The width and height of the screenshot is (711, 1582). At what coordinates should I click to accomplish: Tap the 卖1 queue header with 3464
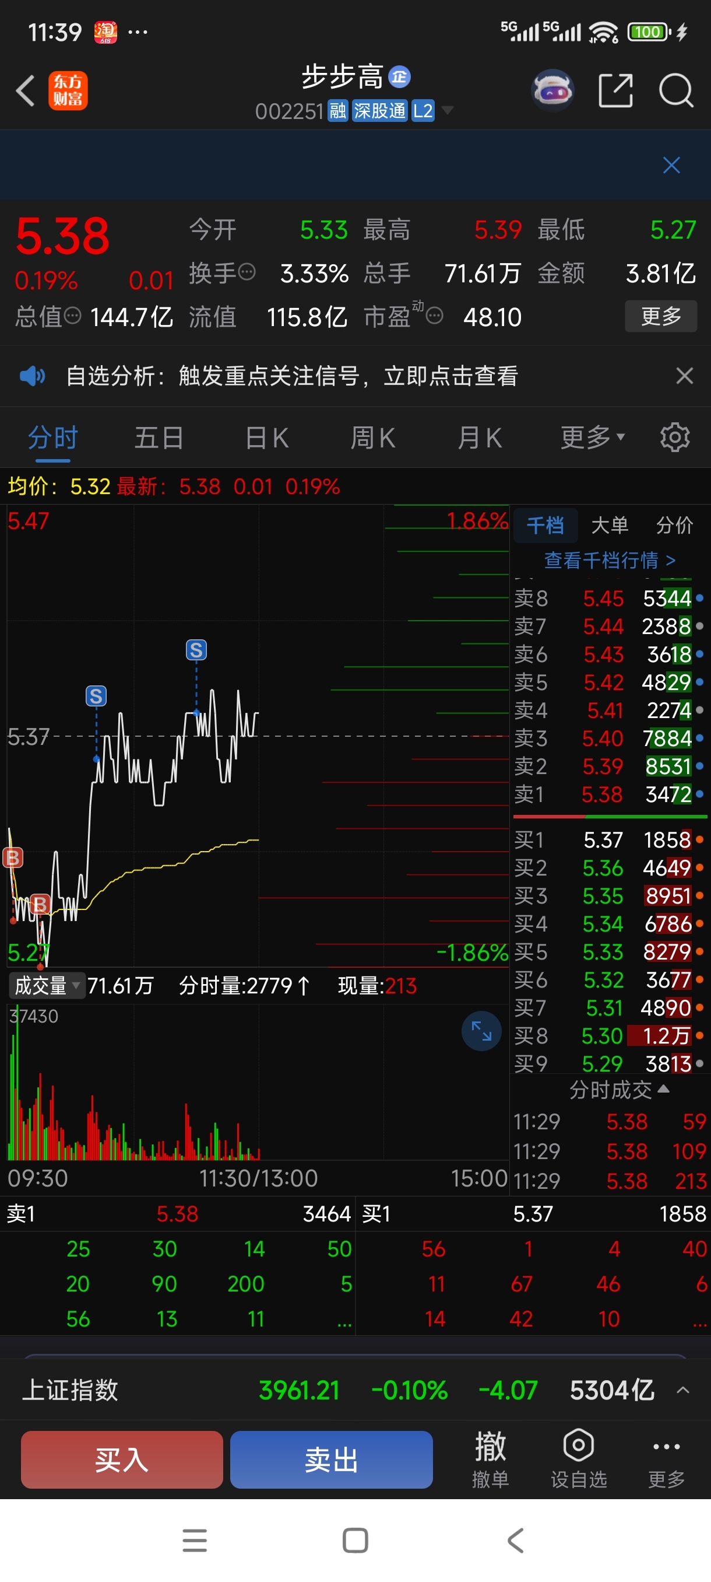(178, 1213)
